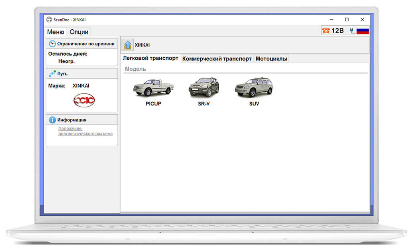Click the SUV model label

coord(254,103)
